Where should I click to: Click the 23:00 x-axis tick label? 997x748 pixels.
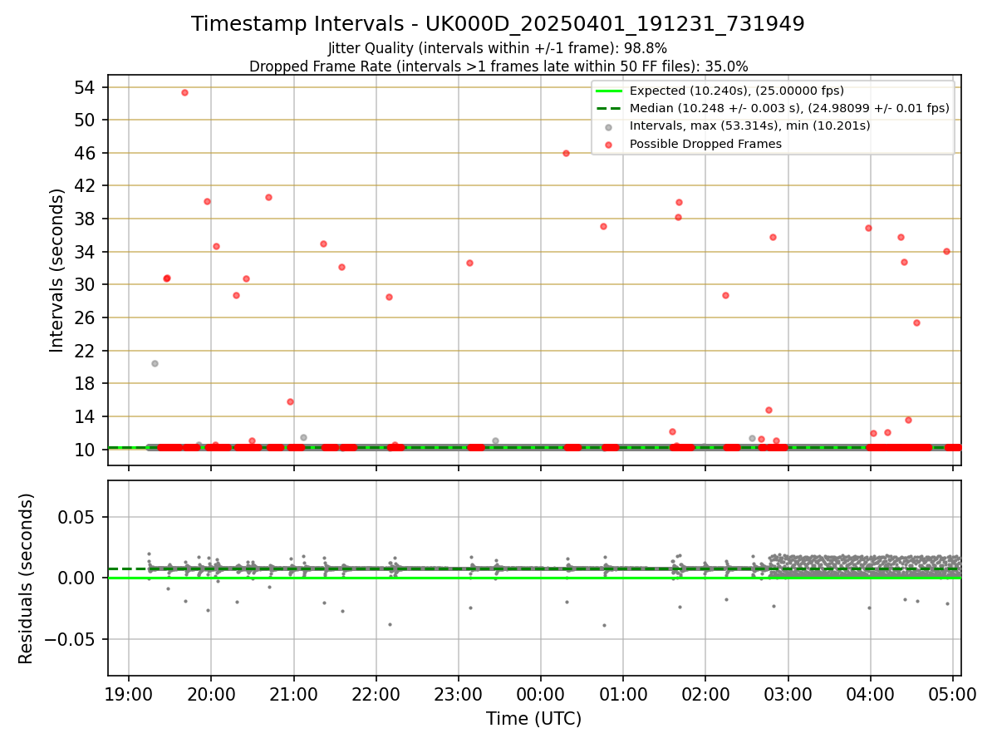pyautogui.click(x=459, y=694)
